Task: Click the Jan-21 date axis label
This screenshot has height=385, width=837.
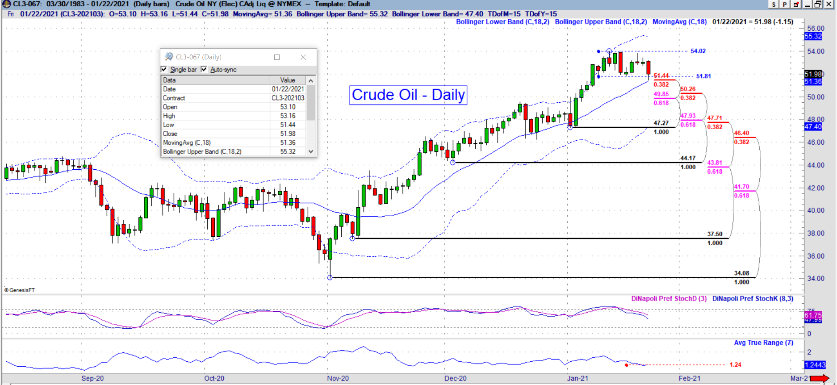Action: pyautogui.click(x=578, y=378)
